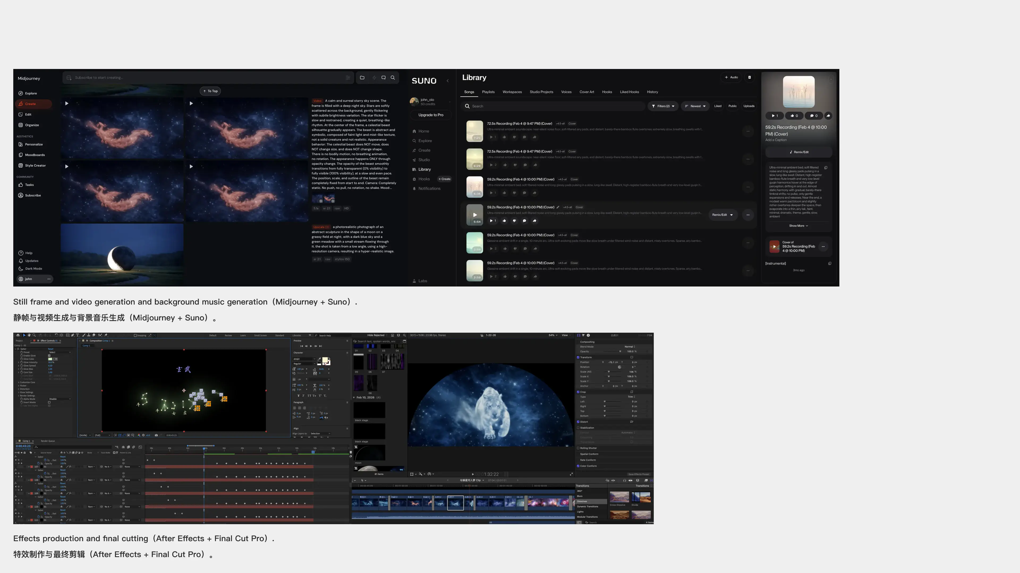The width and height of the screenshot is (1020, 573).
Task: Click the trash icon beside the Audio button
Action: pyautogui.click(x=749, y=77)
